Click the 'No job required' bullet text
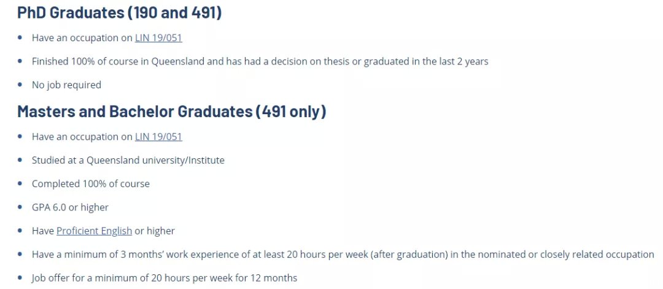Viewport: 663px width, 289px height. [66, 85]
